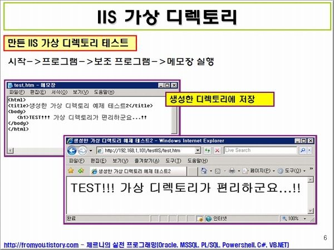Open the 즐겨찾기(A) menu
Screen dimensions: 334x250
click(147, 161)
